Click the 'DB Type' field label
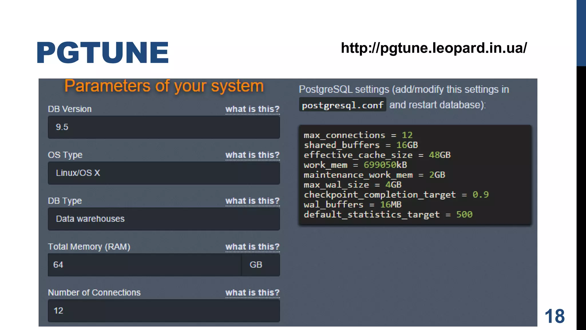586x330 pixels. [x=65, y=201]
